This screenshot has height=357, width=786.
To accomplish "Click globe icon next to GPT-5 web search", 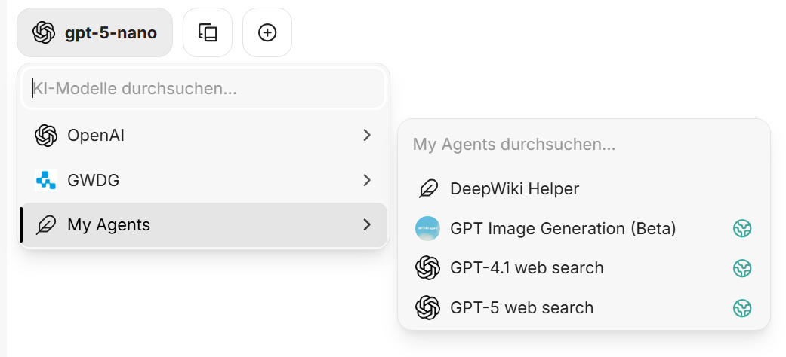I will pos(744,308).
